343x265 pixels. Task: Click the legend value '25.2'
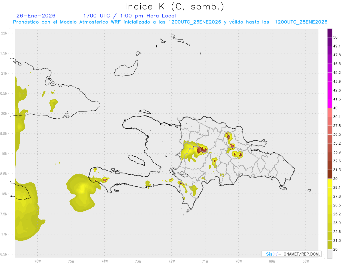coord(337,214)
